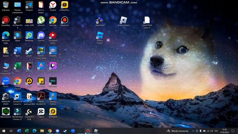Launch ARMOURY CRATE from the desktop
238x134 pixels.
pyautogui.click(x=6, y=99)
